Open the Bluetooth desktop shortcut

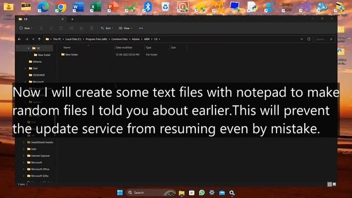tap(147, 7)
